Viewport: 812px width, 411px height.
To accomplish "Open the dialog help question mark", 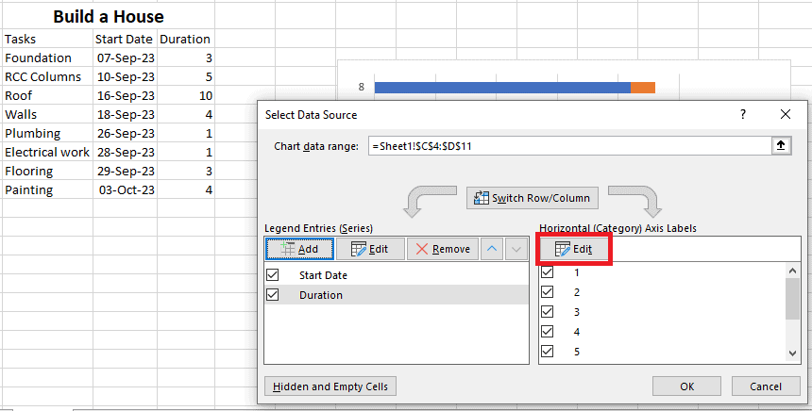I will (x=742, y=114).
